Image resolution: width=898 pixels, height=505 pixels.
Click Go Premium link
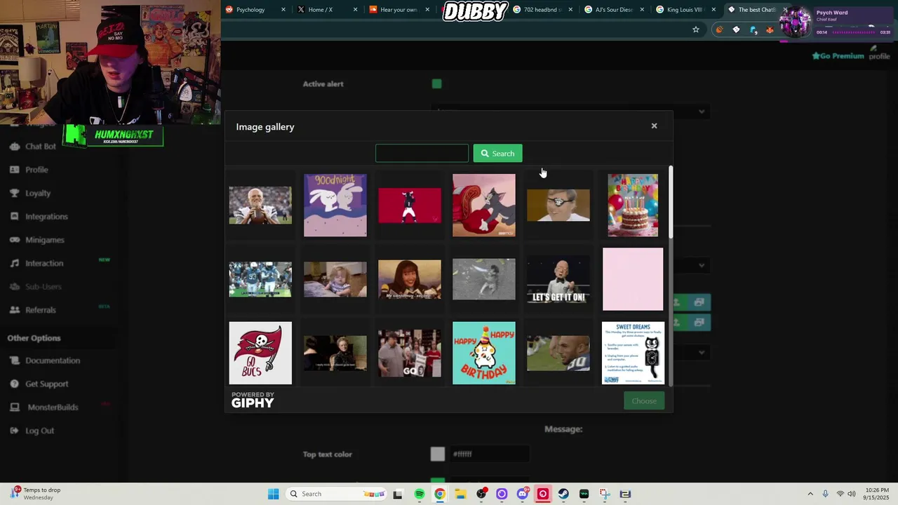(x=838, y=56)
